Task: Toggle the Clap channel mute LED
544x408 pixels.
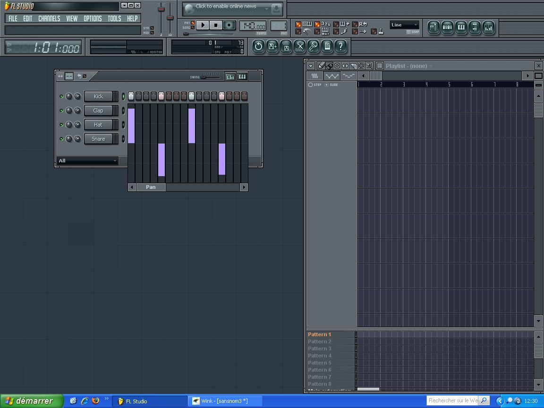Action: point(61,110)
